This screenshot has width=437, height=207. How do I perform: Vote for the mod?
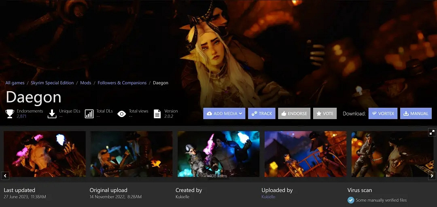(325, 113)
